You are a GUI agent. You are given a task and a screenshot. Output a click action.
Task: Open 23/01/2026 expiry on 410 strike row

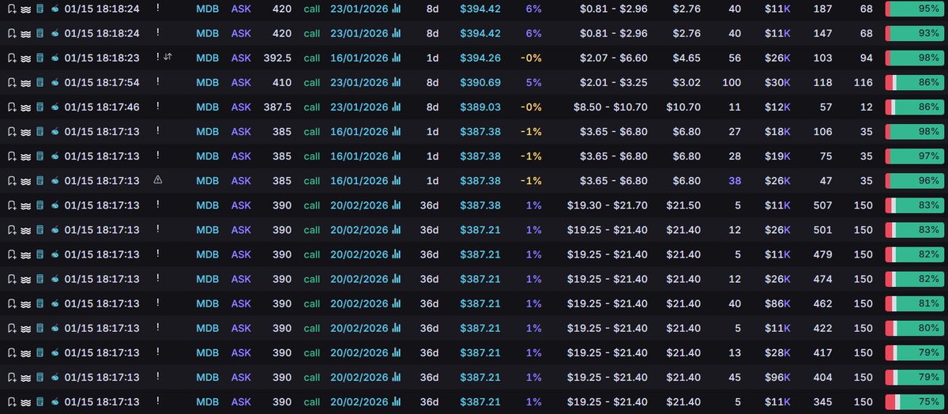click(x=359, y=83)
